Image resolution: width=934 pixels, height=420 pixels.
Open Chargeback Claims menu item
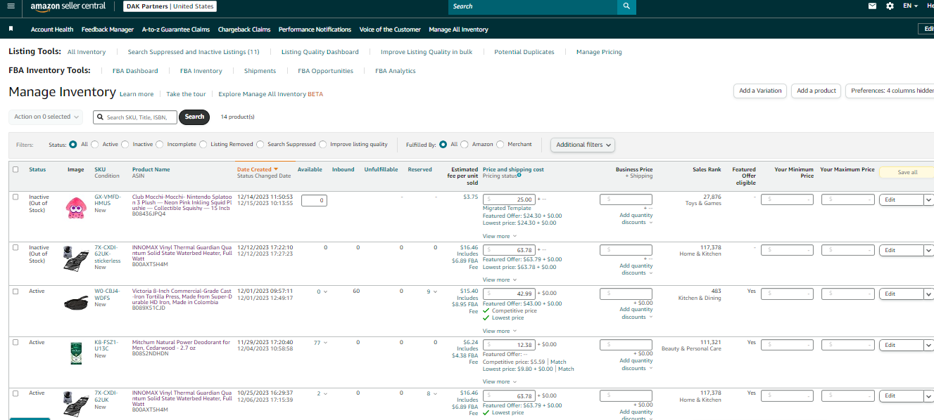tap(244, 29)
